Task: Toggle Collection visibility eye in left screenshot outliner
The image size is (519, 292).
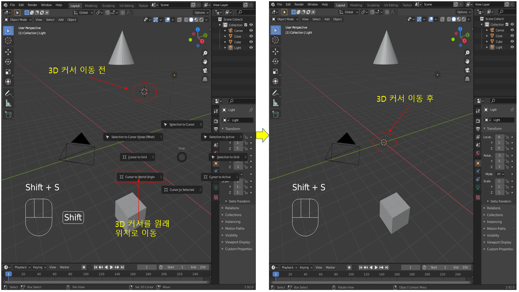Action: (251, 25)
